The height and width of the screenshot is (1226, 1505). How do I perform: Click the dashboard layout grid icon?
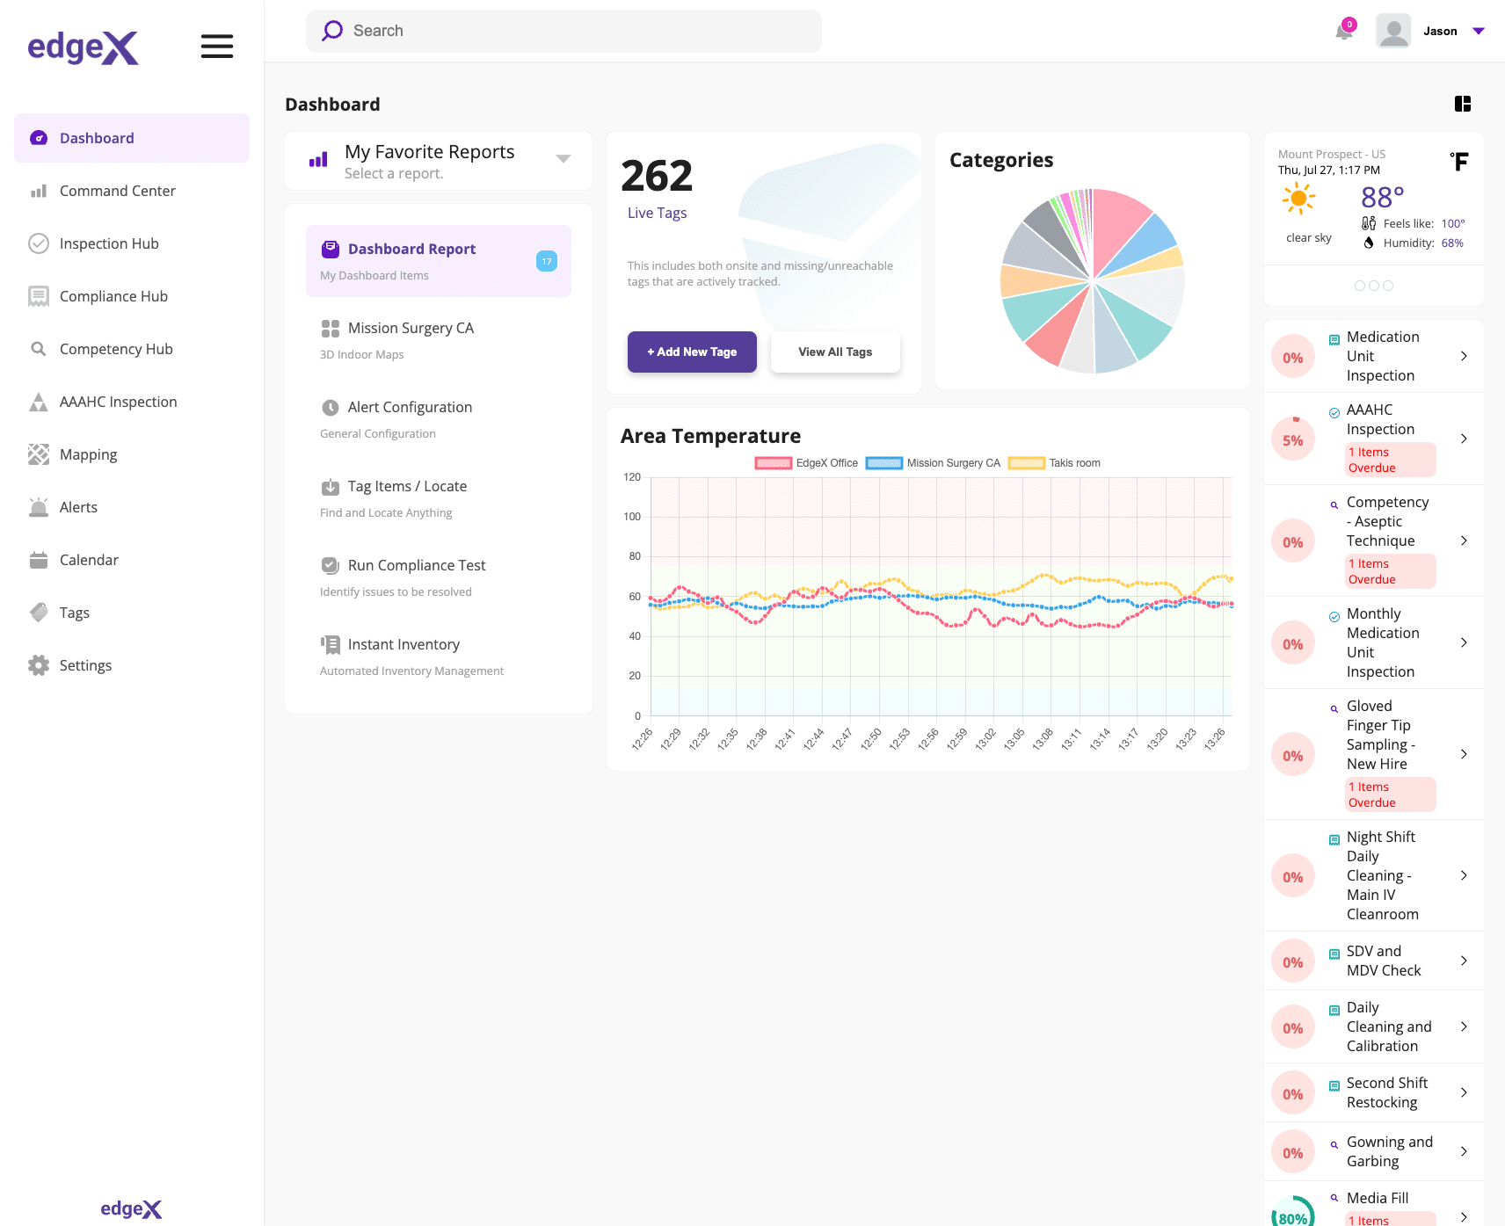(1462, 104)
